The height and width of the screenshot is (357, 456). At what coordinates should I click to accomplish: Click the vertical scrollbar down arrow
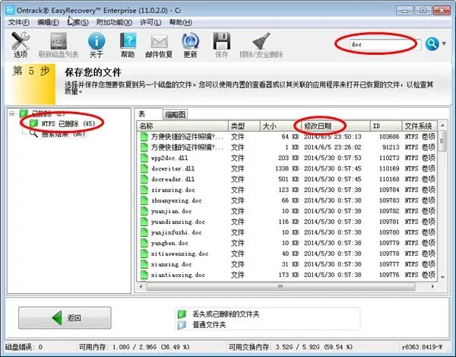[442, 277]
